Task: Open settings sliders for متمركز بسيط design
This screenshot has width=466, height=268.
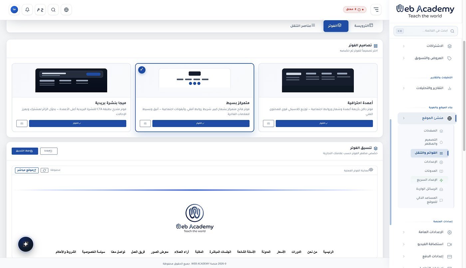Action: click(145, 123)
